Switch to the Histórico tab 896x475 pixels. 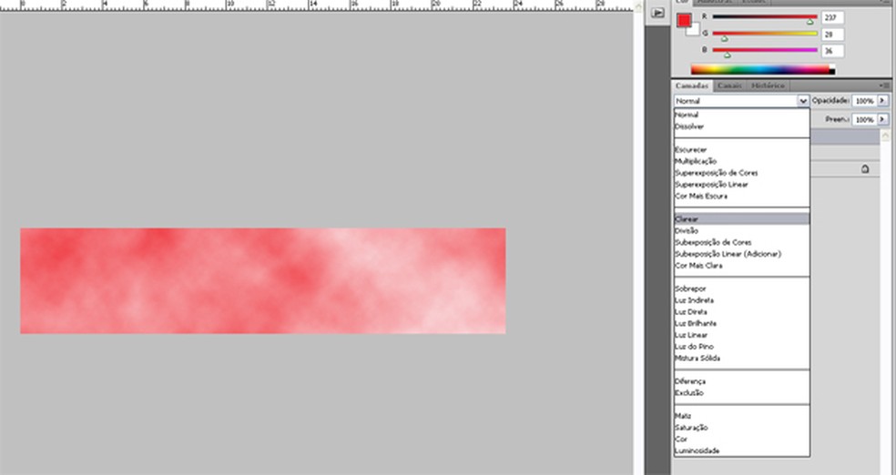pos(768,86)
